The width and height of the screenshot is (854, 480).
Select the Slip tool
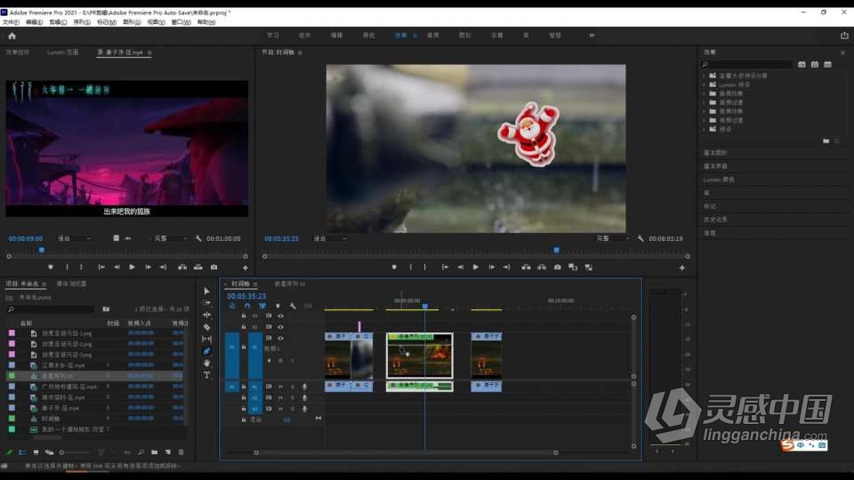(206, 339)
